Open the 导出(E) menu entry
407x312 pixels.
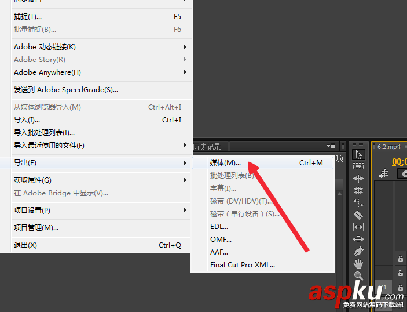[x=96, y=163]
